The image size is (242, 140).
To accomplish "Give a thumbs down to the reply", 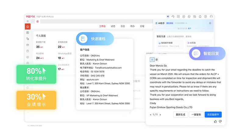I will pyautogui.click(x=220, y=121).
